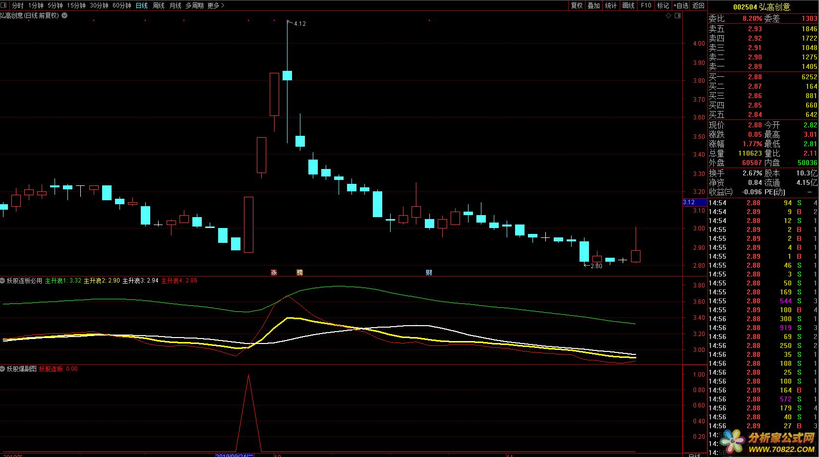Click the 涨幅 value 1.77%
This screenshot has height=457, width=819.
pos(752,144)
